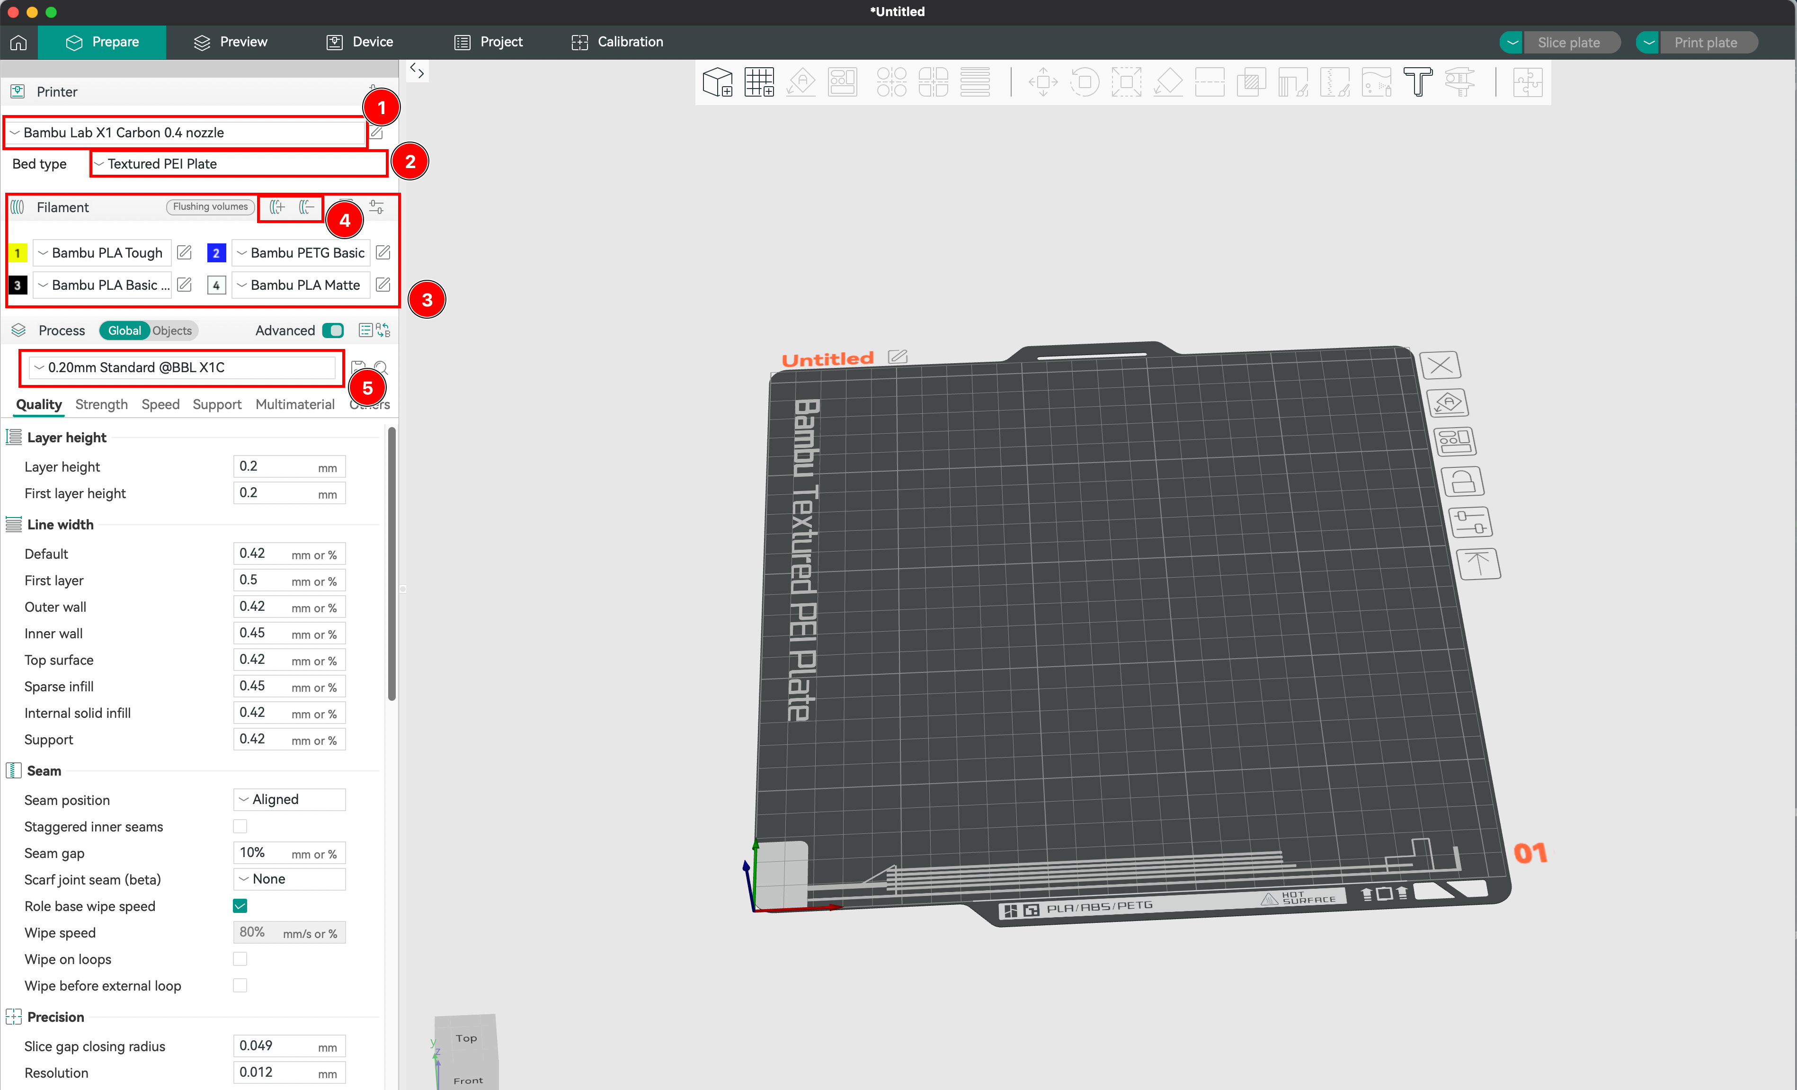Click the Split to objects icon
Viewport: 1797px width, 1090px height.
click(891, 82)
